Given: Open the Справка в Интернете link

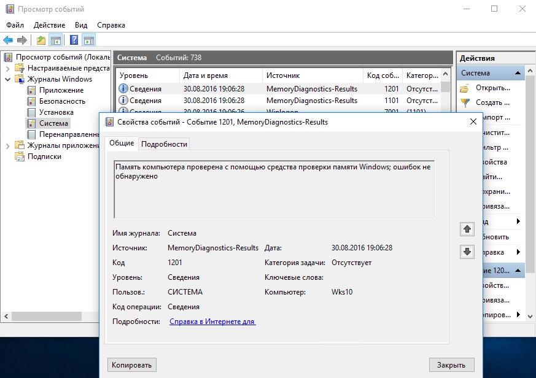Looking at the screenshot, I should [x=212, y=322].
